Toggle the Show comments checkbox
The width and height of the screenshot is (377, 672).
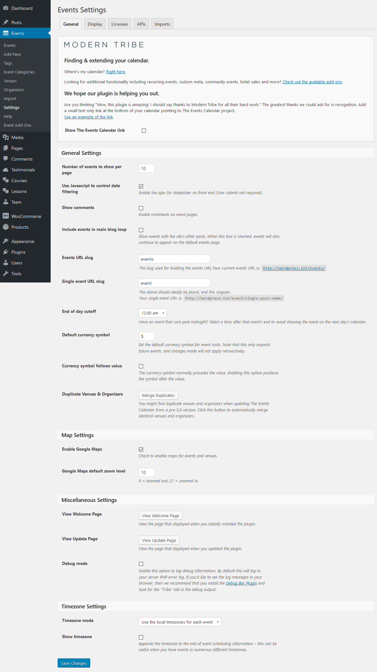[x=141, y=208]
